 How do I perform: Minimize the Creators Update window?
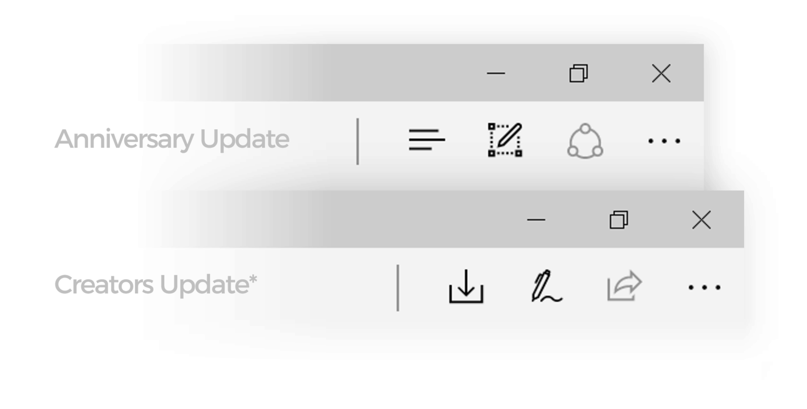[x=536, y=220]
